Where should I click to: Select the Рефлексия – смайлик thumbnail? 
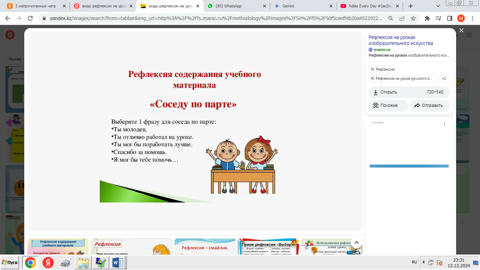pyautogui.click(x=205, y=246)
